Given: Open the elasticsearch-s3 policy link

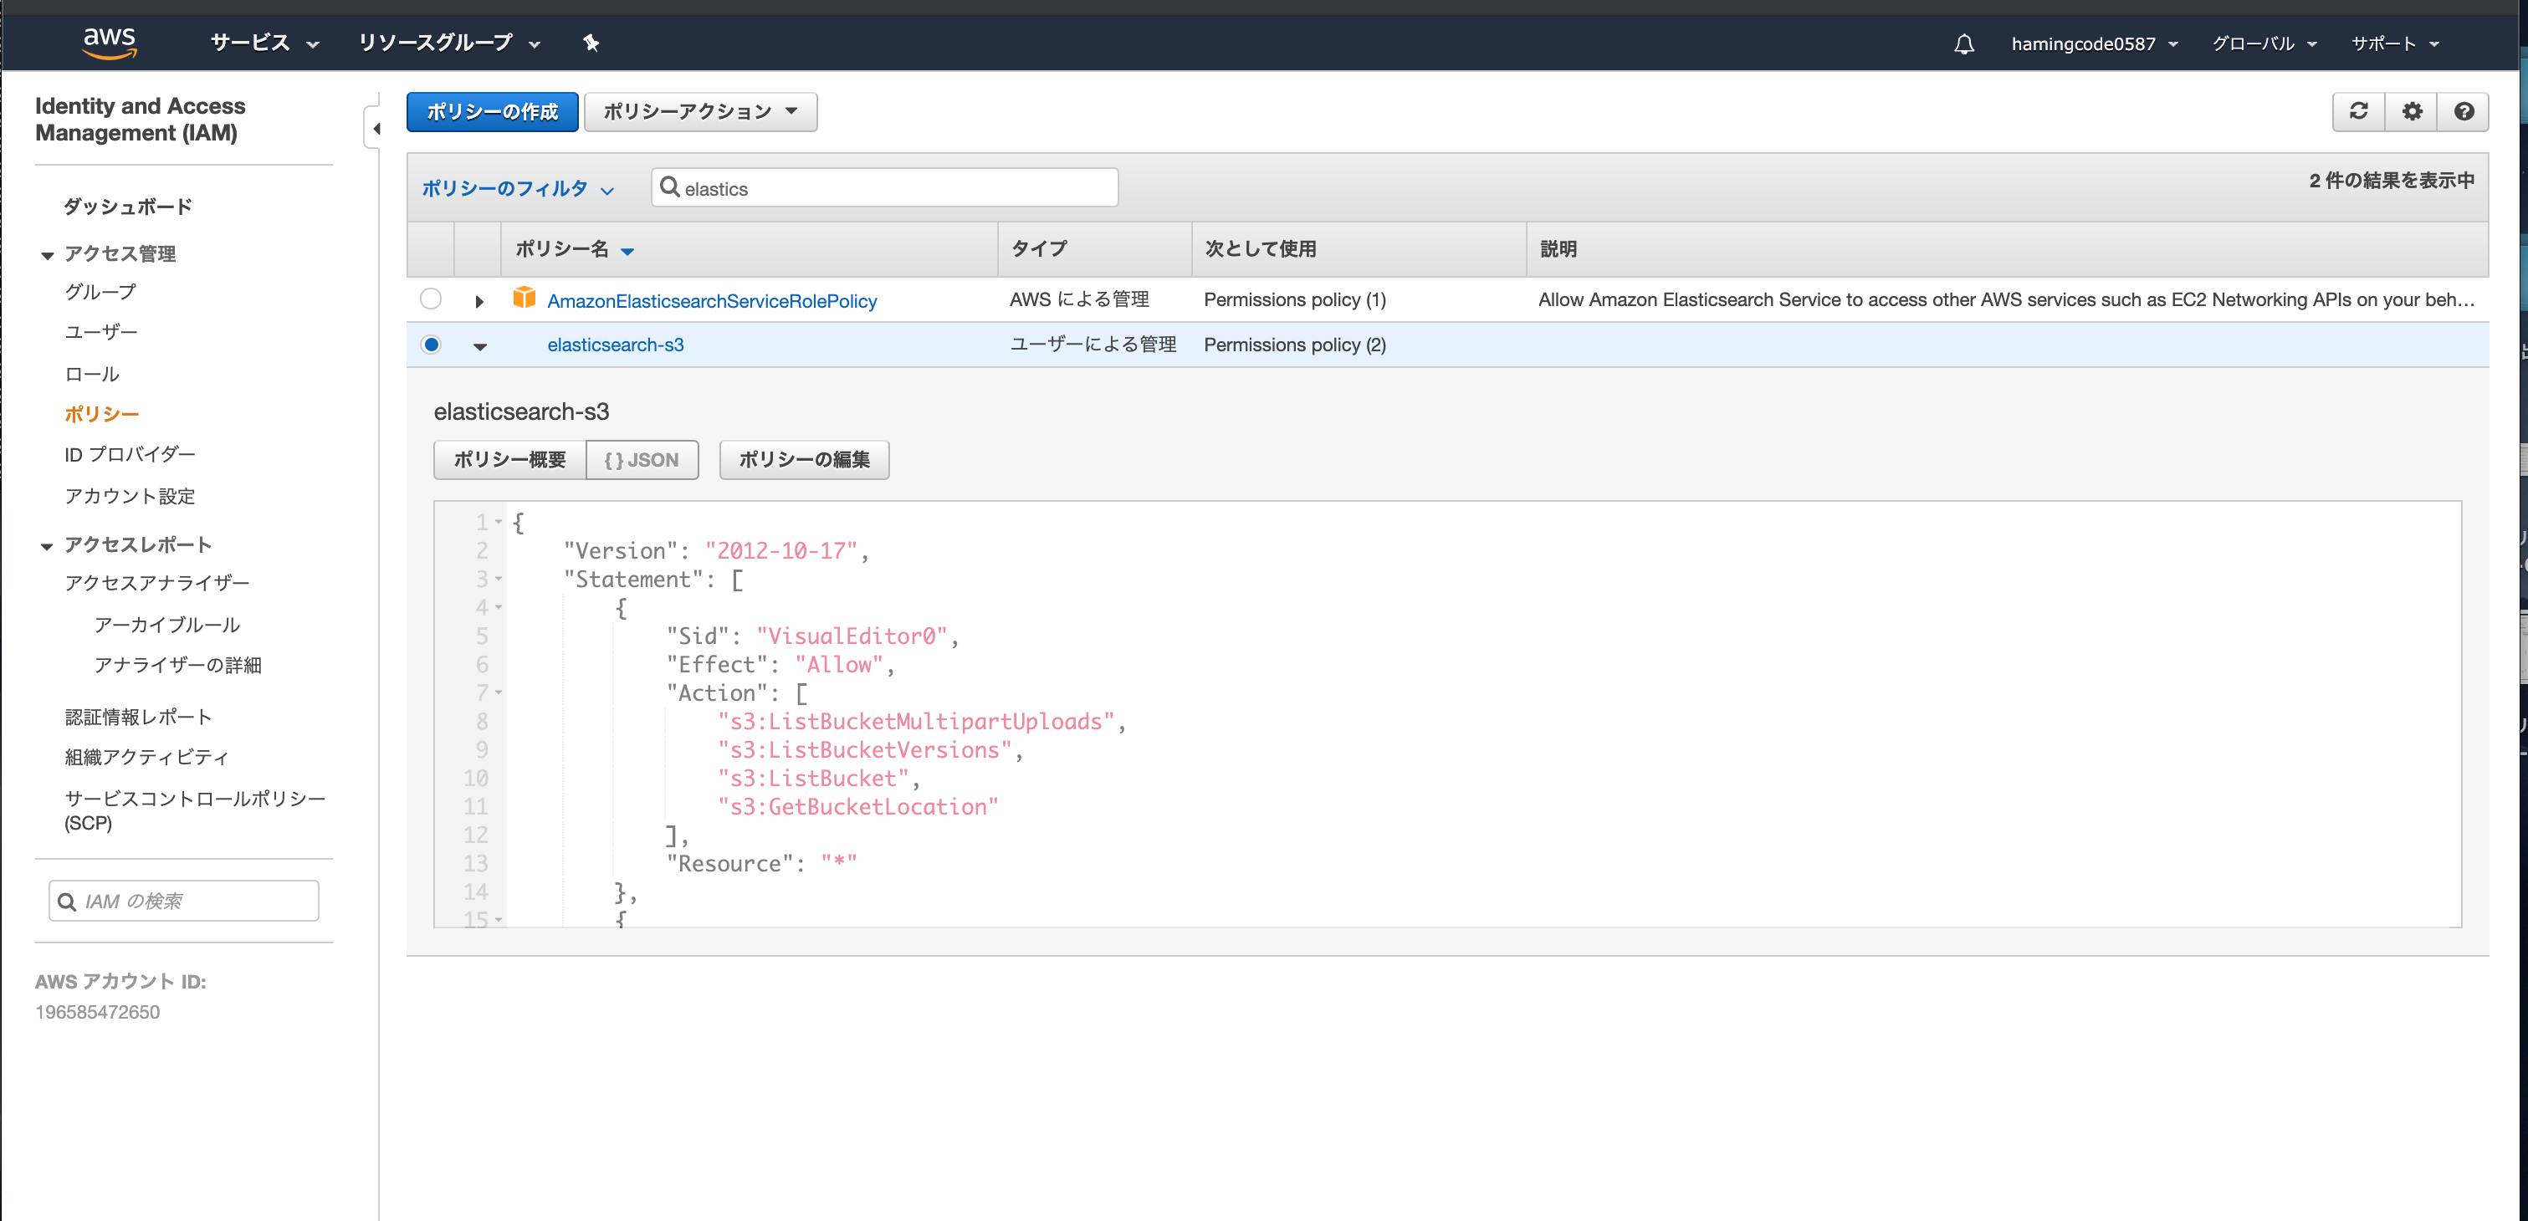Looking at the screenshot, I should click(616, 345).
